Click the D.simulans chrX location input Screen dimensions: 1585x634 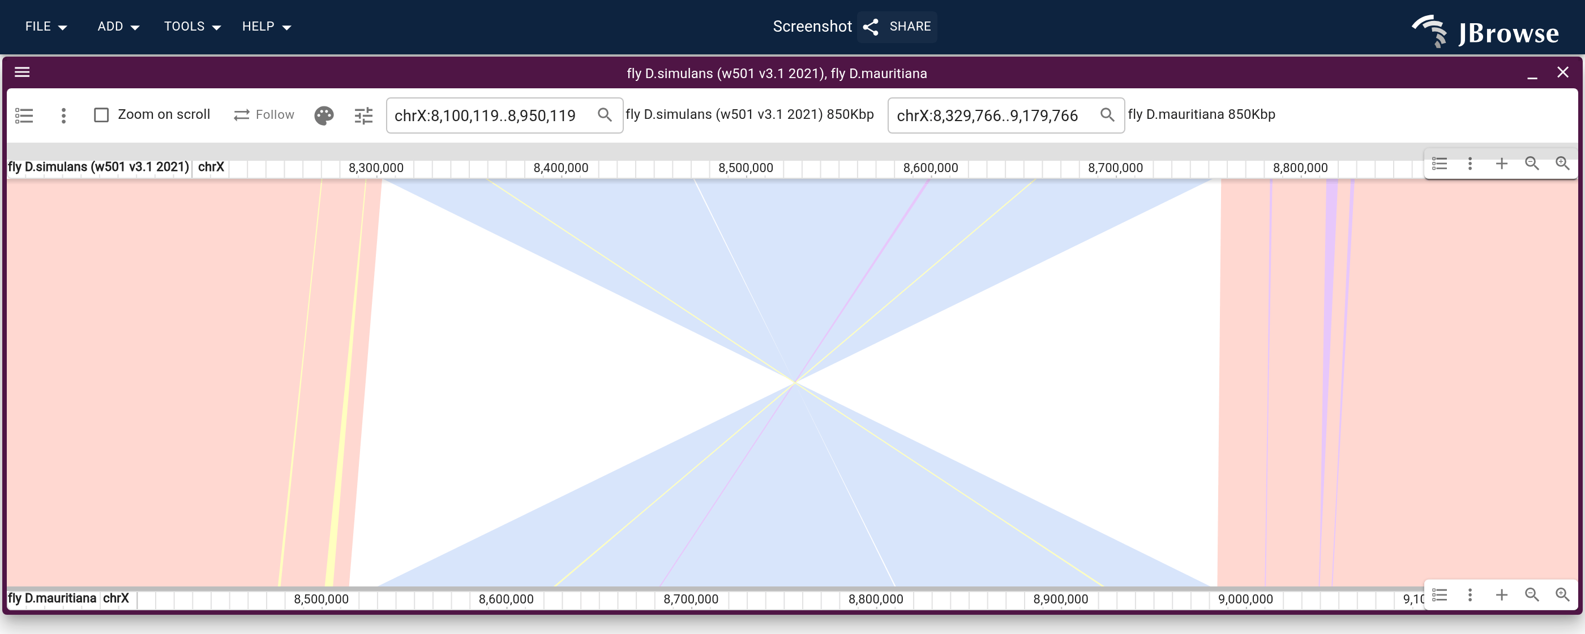tap(492, 115)
